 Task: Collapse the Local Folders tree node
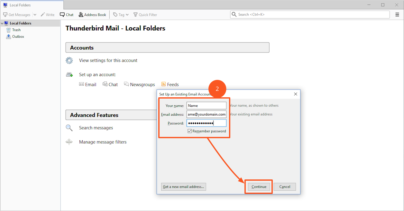click(x=2, y=23)
